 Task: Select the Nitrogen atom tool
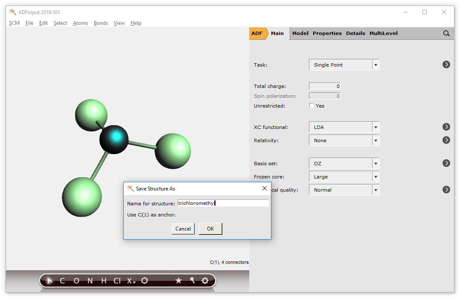(x=90, y=280)
